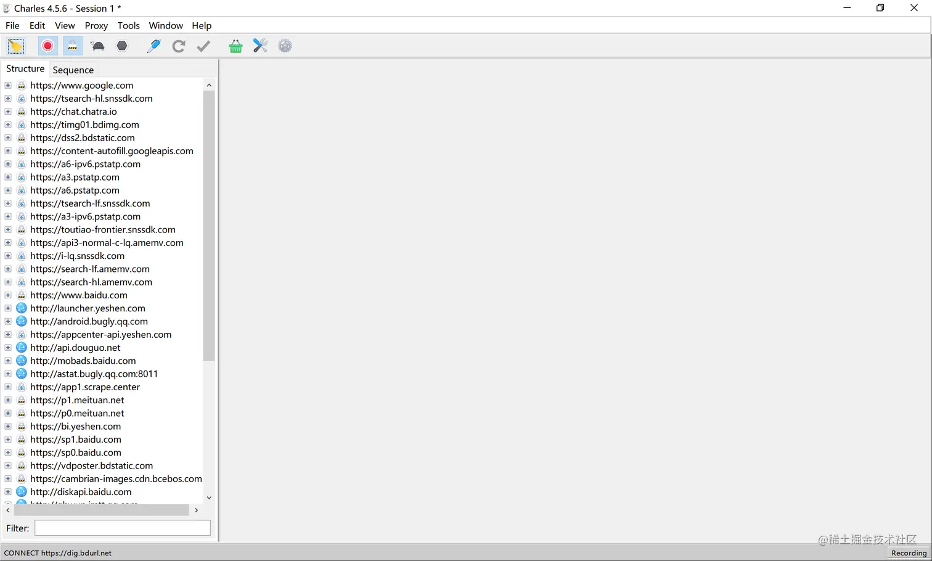This screenshot has height=561, width=932.
Task: Expand the https://tsearch-hl.snssdk.com node
Action: click(8, 99)
